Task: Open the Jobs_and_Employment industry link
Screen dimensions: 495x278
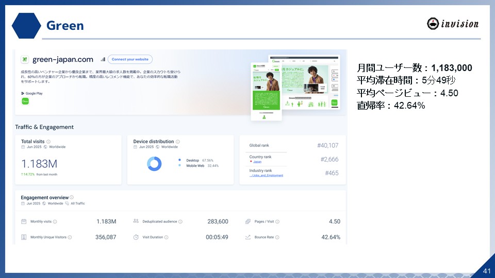Action: click(266, 176)
